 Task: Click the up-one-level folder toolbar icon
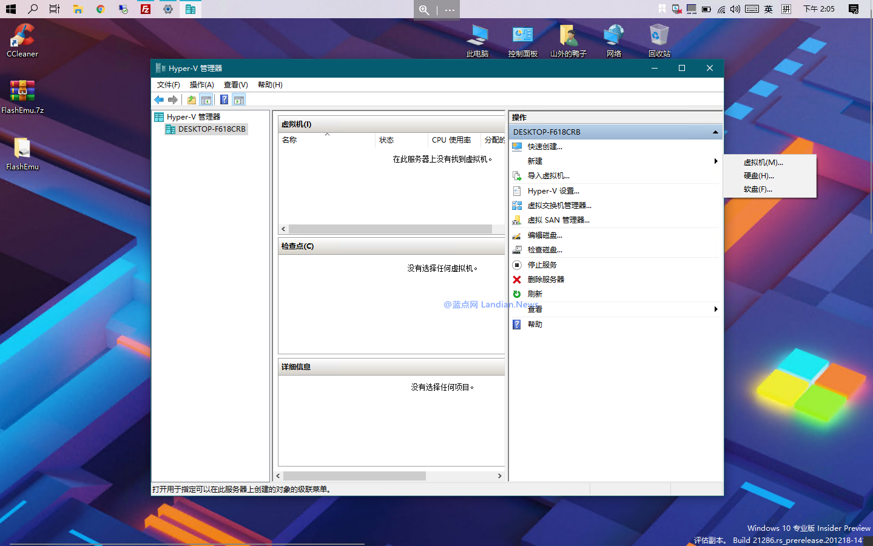(192, 99)
